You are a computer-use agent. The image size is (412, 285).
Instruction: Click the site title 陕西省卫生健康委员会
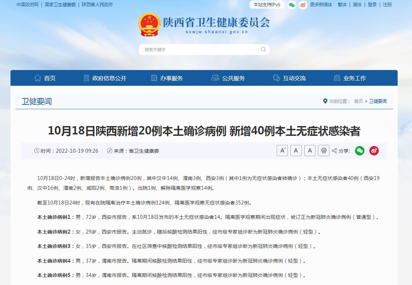[216, 22]
